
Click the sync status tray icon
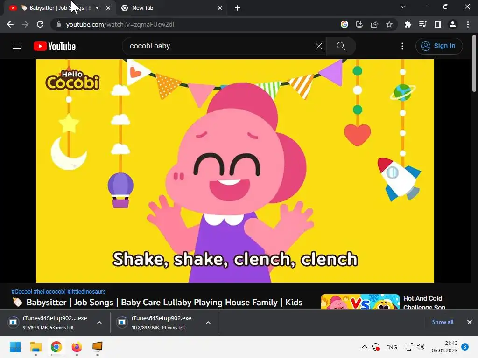pyautogui.click(x=376, y=347)
